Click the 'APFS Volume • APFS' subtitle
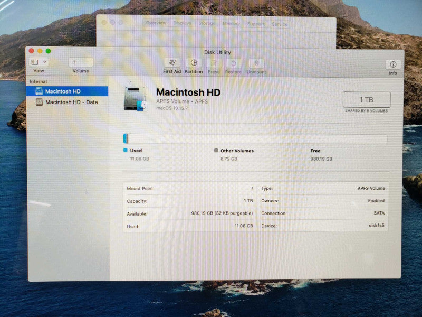This screenshot has height=317, width=422. pyautogui.click(x=182, y=101)
